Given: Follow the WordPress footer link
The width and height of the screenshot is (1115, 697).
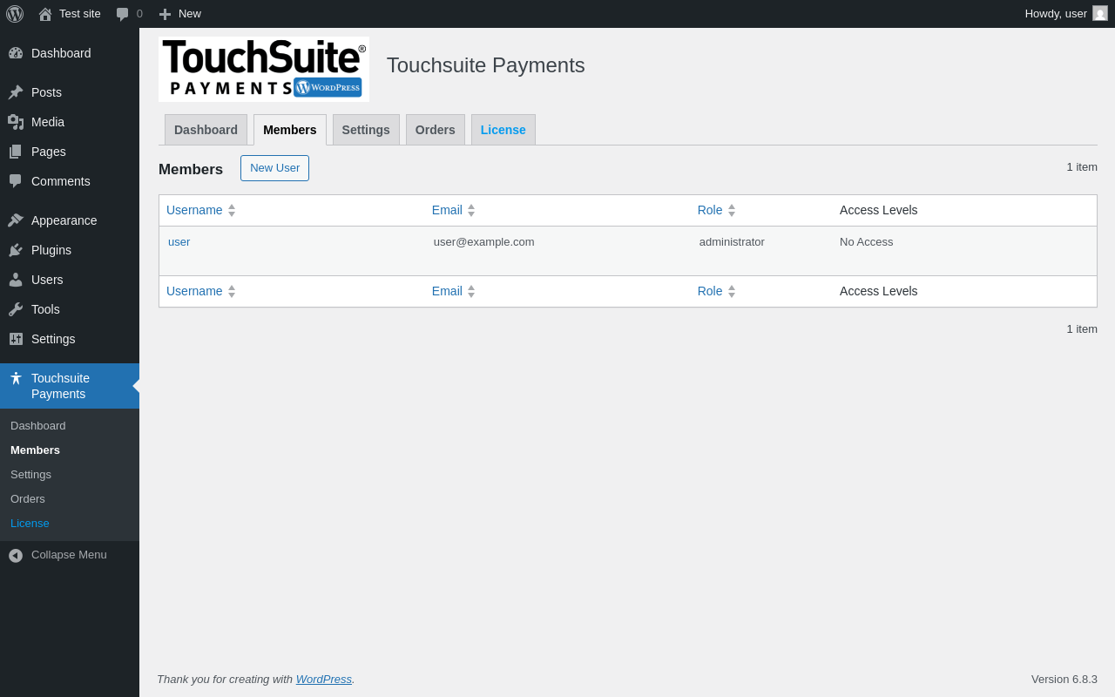Looking at the screenshot, I should (324, 680).
